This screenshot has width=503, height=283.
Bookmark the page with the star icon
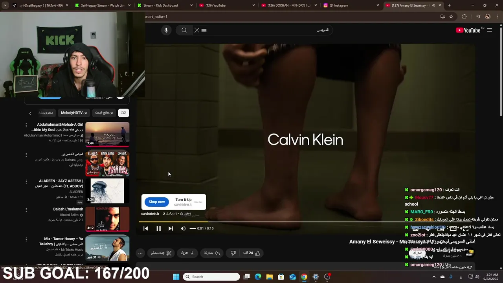coord(451,17)
